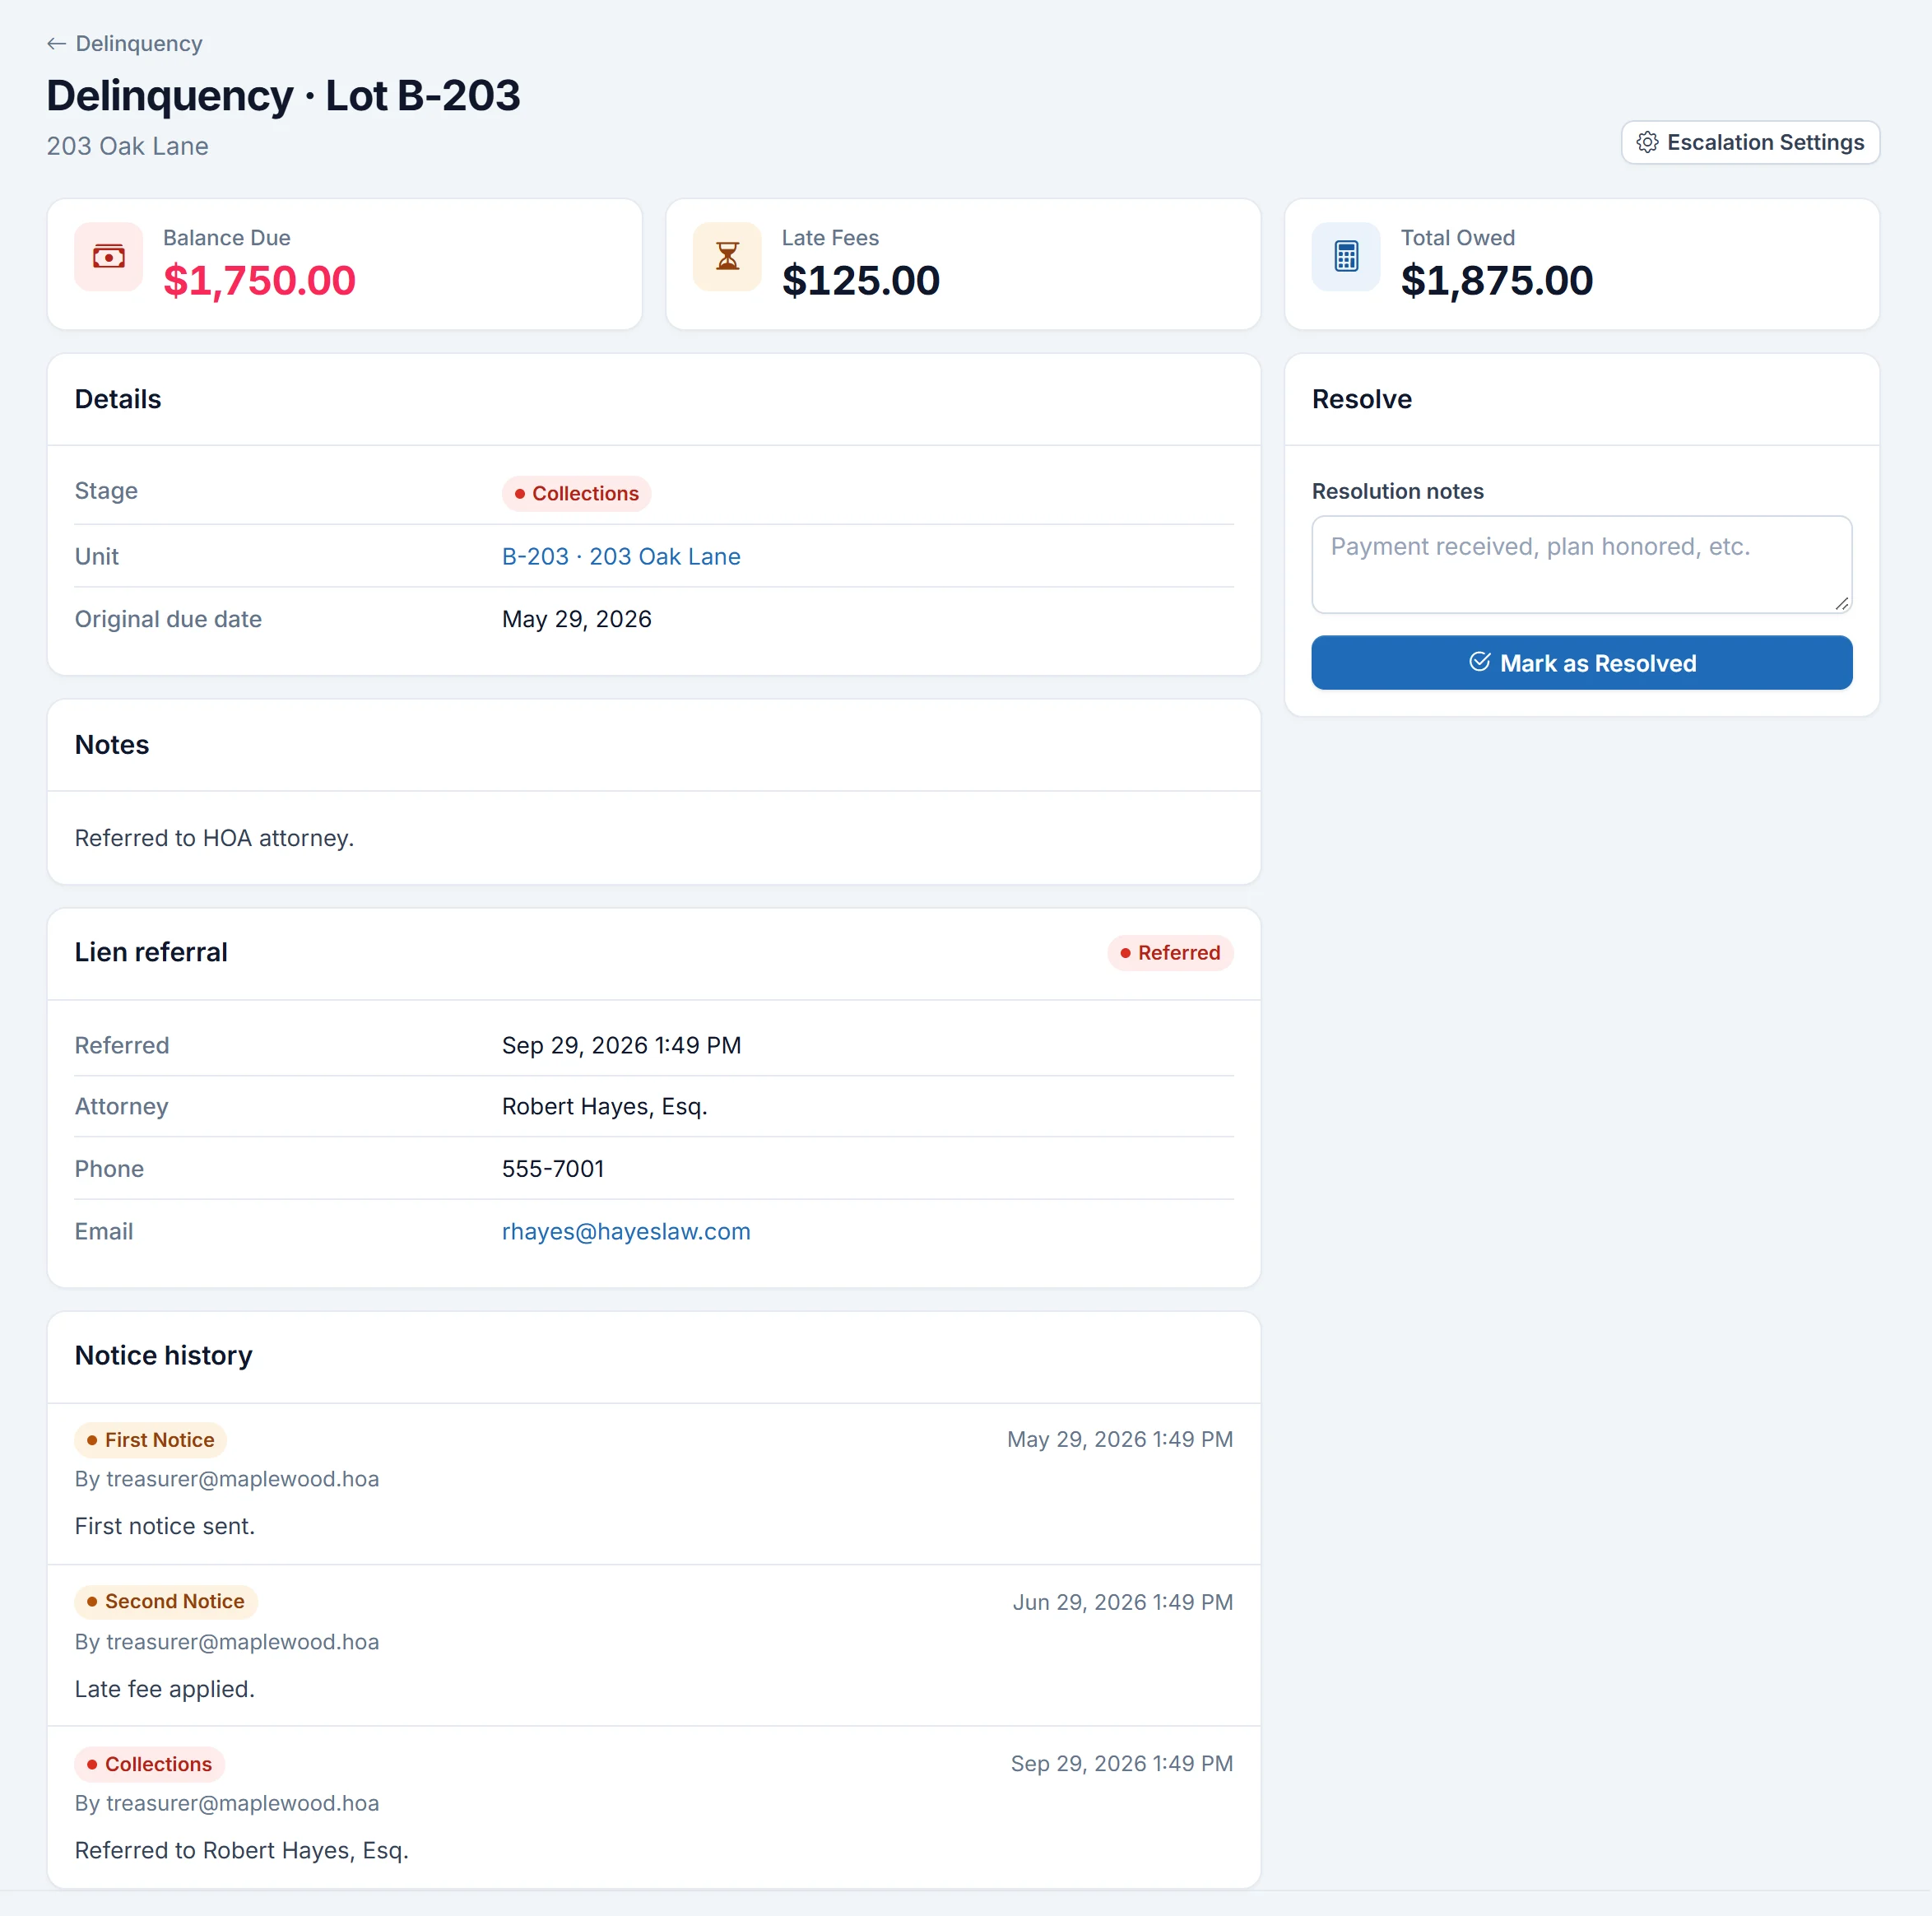Viewport: 1932px width, 1916px height.
Task: Go back via the Delinquency breadcrumb link
Action: tap(125, 44)
